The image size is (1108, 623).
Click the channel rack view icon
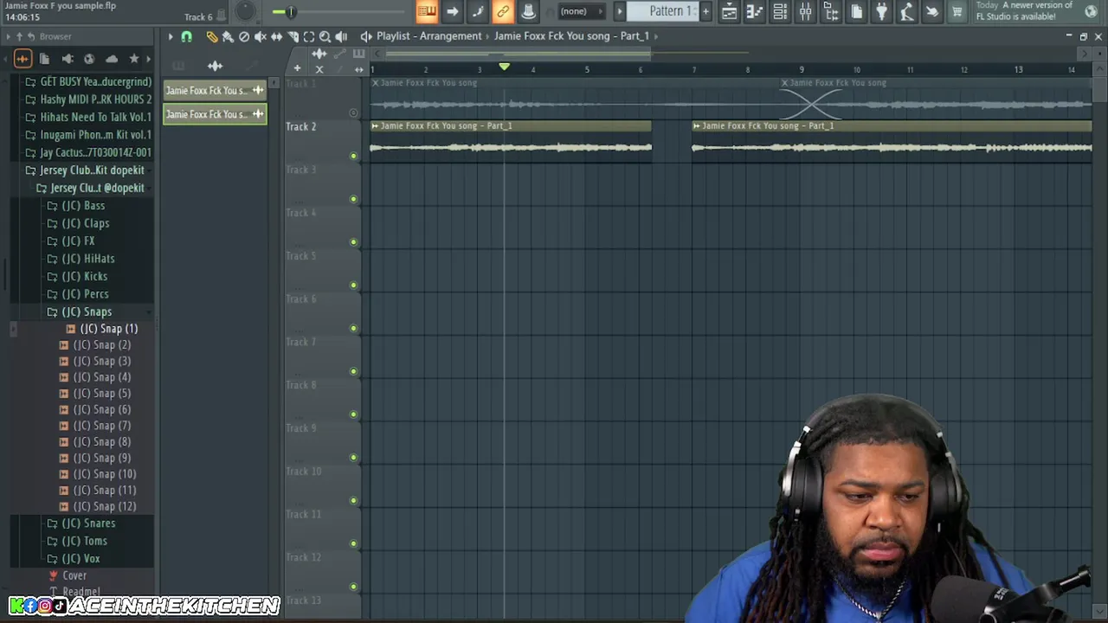point(780,11)
